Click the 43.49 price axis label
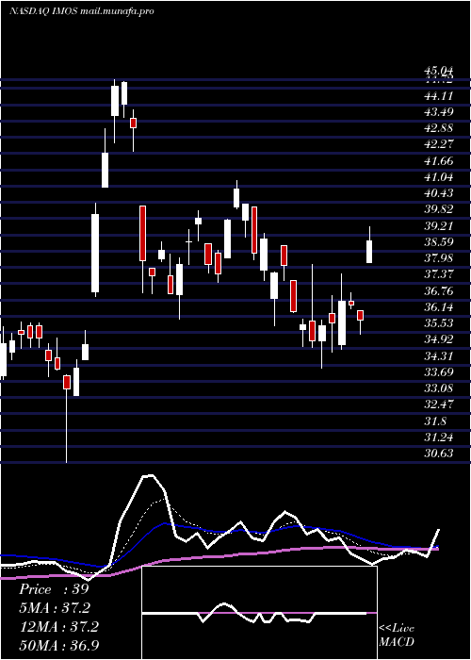Screen dimensions: 471x660 tap(439, 112)
